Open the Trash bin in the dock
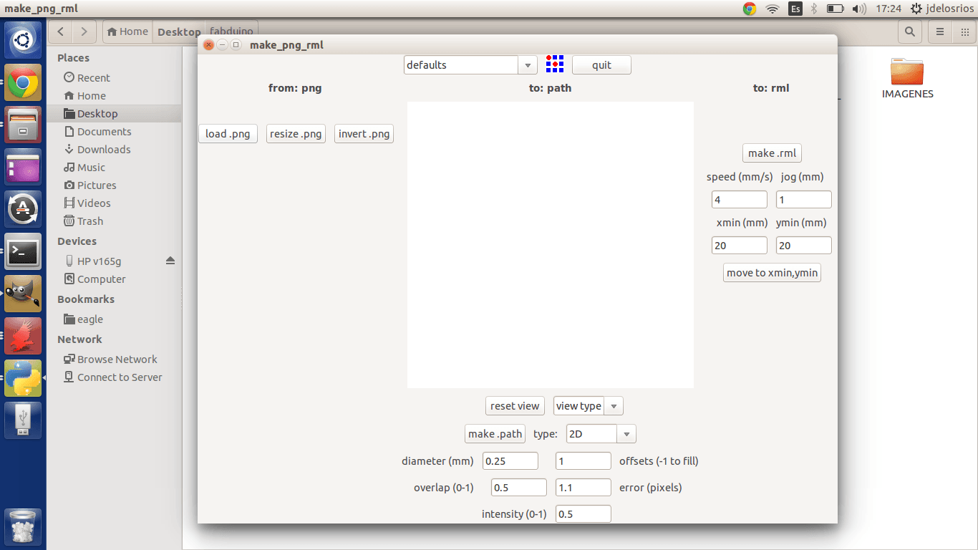 pos(23,528)
